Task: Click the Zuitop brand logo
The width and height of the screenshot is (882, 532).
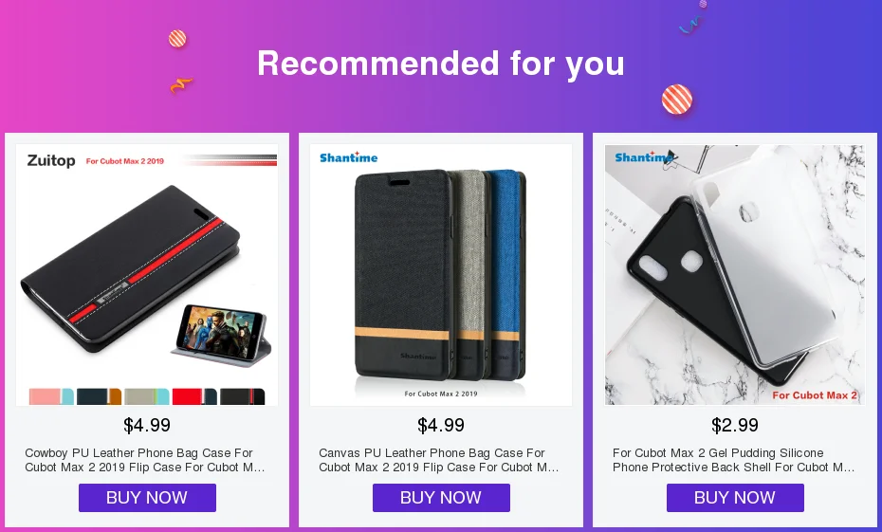Action: click(51, 161)
